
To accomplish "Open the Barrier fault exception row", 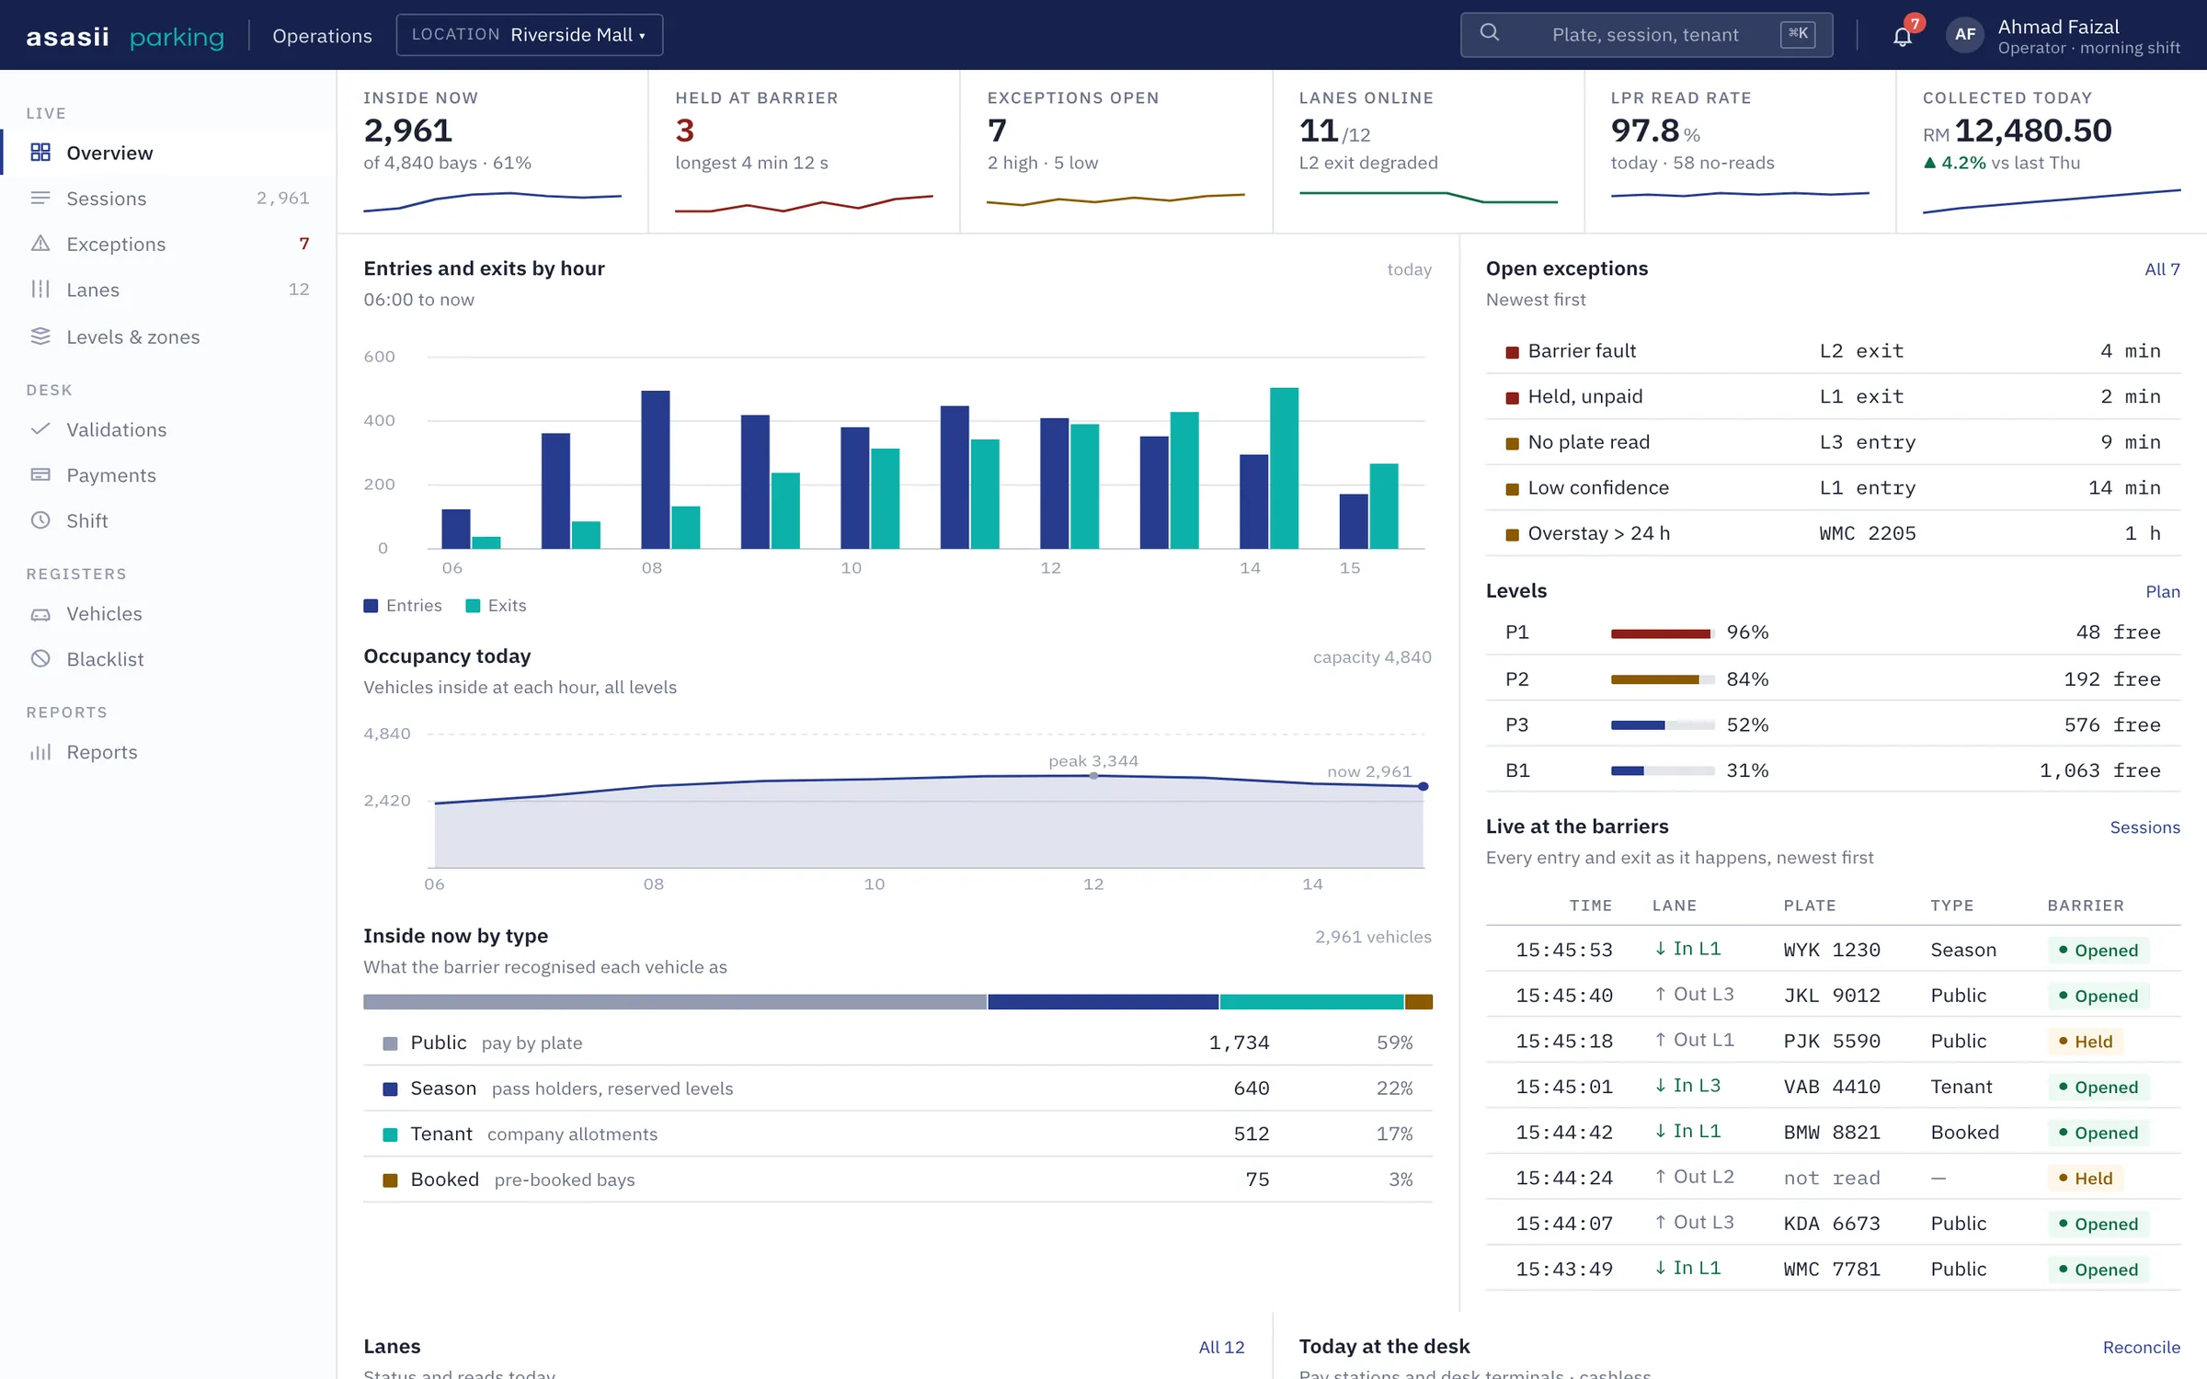I will (x=1833, y=351).
